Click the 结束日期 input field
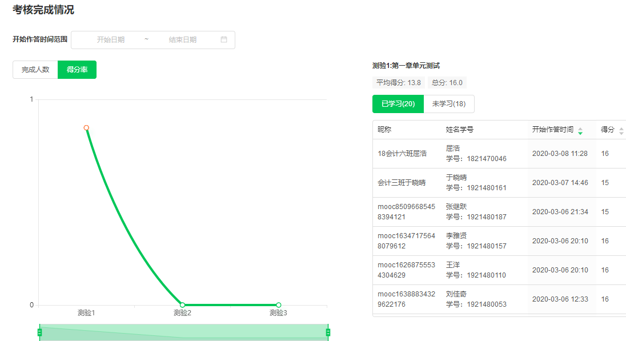Viewport: 626px width, 341px height. tap(183, 40)
